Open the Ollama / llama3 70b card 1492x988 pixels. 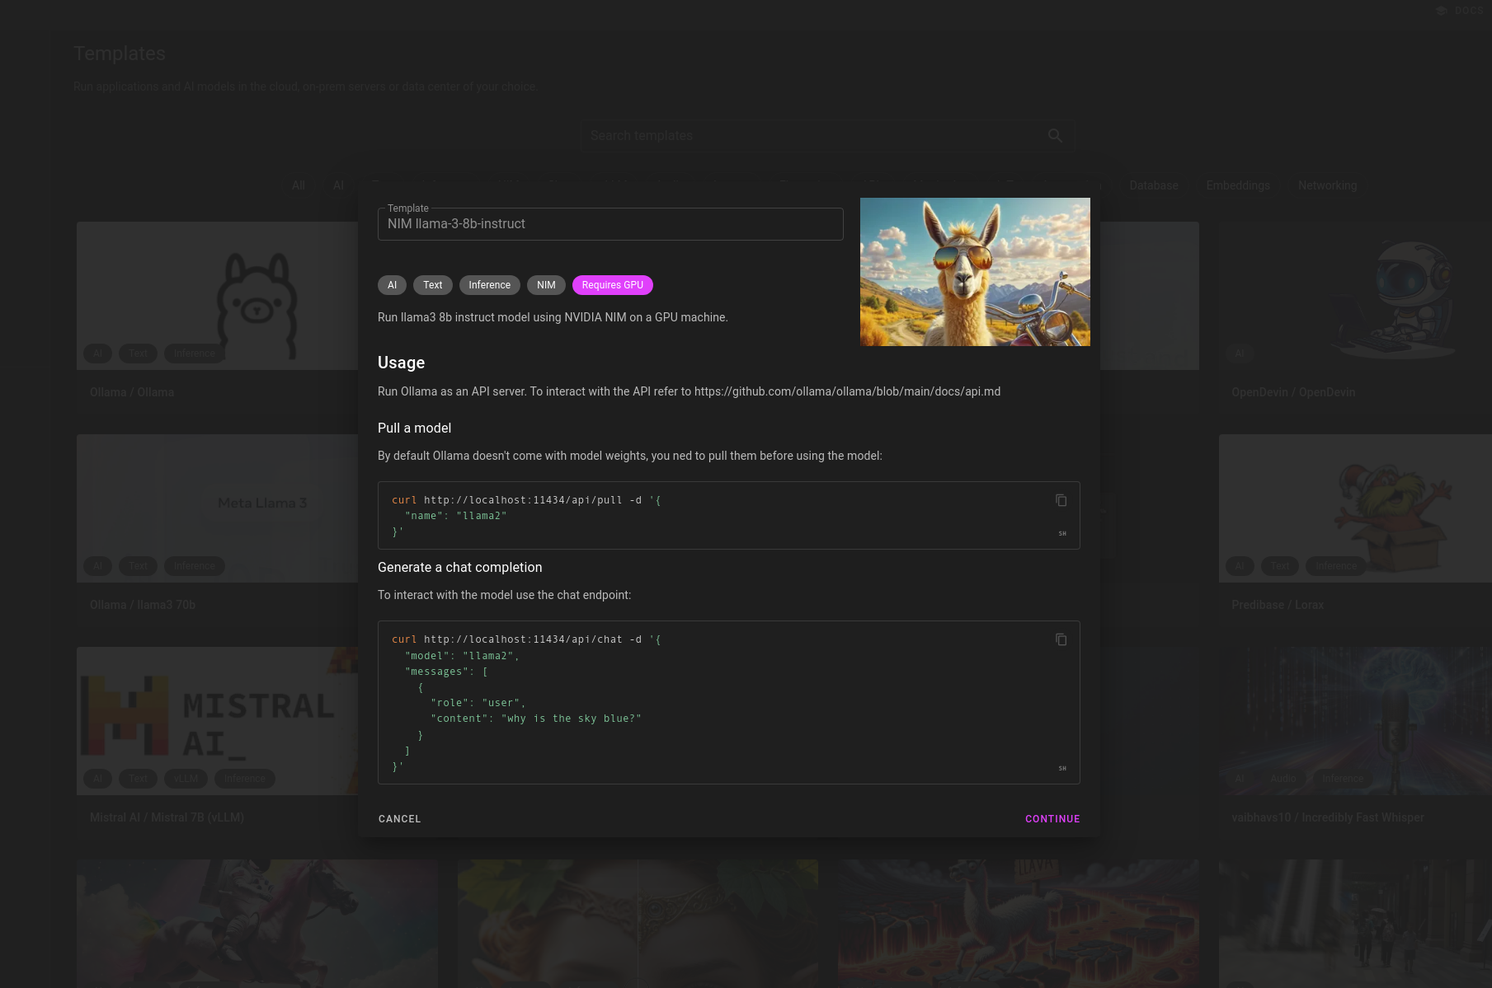pyautogui.click(x=217, y=530)
